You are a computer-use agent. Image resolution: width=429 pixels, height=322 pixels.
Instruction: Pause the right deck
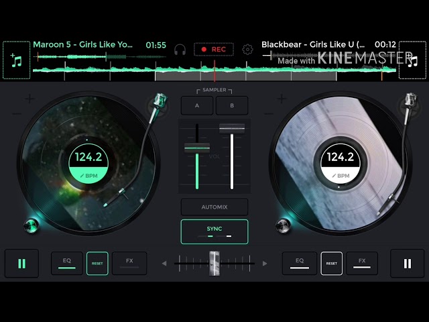pos(407,264)
